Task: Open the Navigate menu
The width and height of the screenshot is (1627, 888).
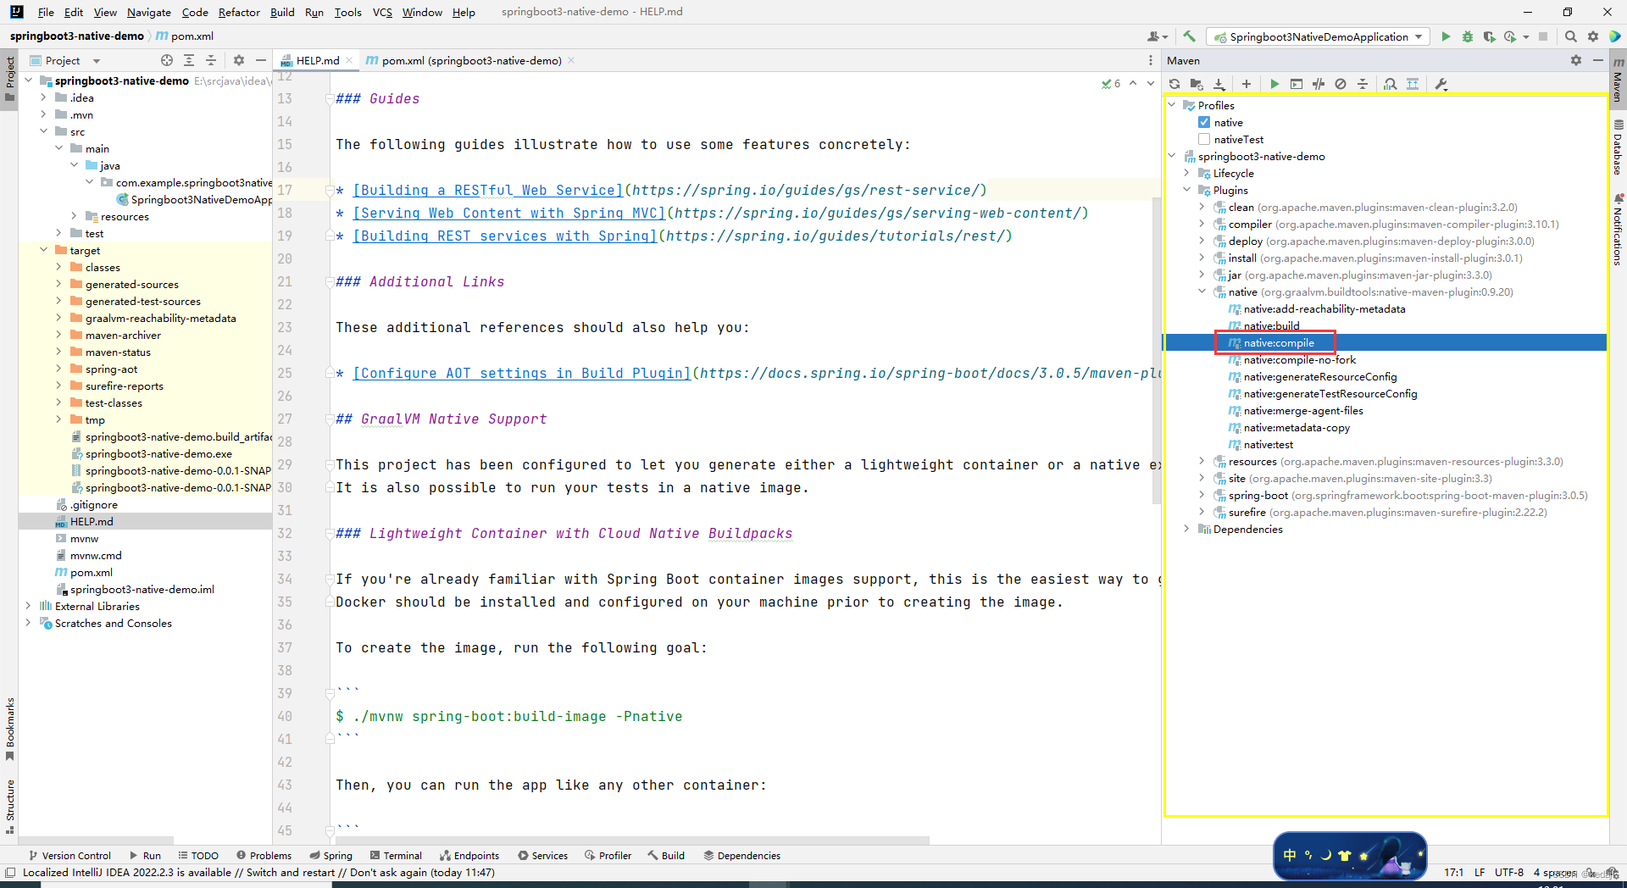Action: (x=149, y=12)
